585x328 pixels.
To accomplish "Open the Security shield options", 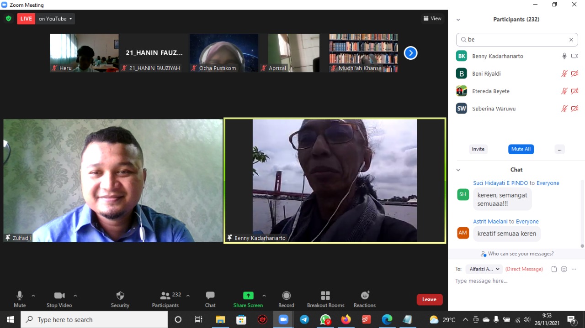I will point(120,299).
